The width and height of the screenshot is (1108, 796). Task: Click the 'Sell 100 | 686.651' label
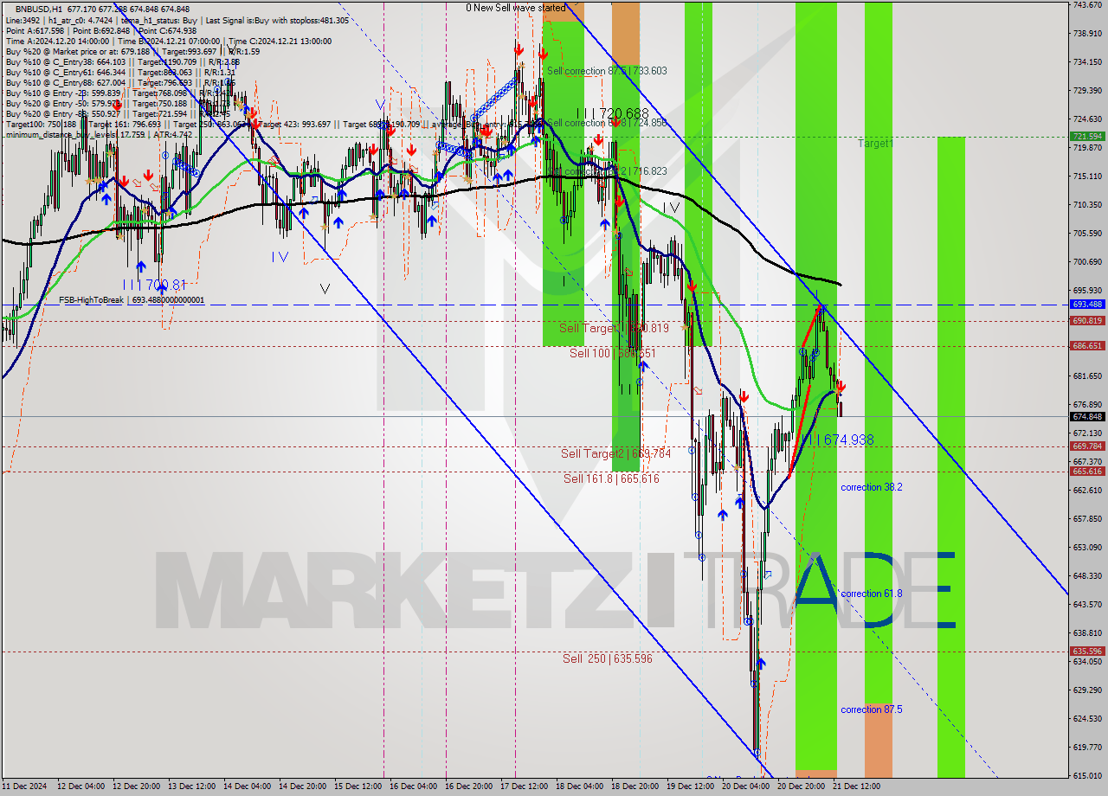point(612,353)
